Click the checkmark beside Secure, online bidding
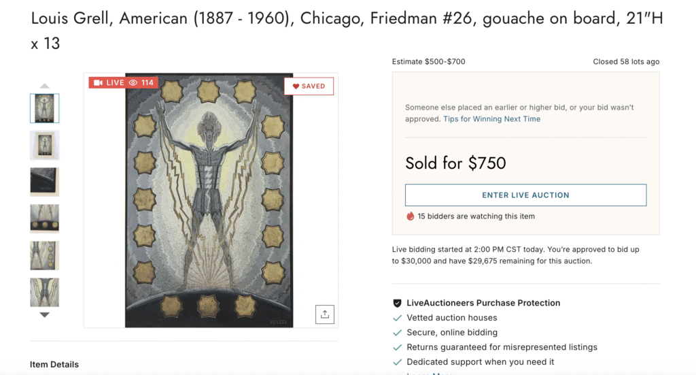The width and height of the screenshot is (696, 375). click(x=398, y=333)
